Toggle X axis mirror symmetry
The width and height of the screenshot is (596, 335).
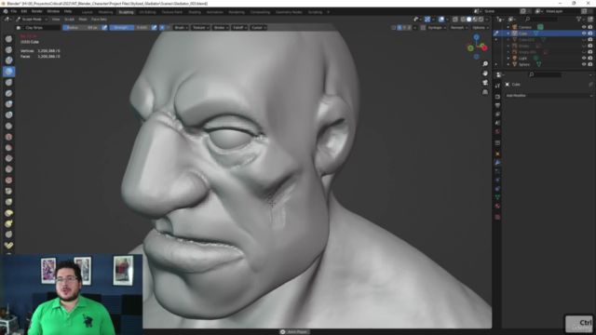(400, 28)
